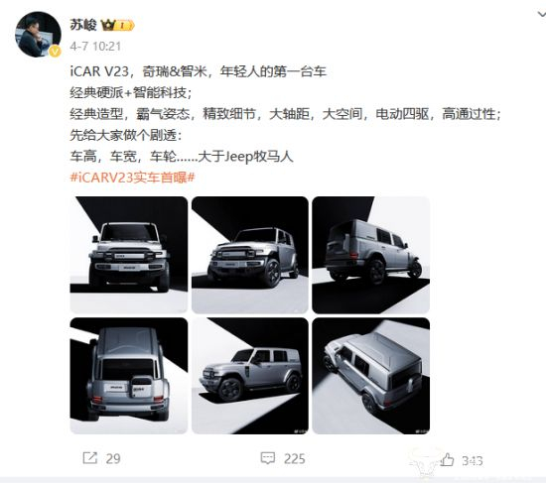
Task: View the front-facing iCAR V23 photo
Action: pos(129,255)
